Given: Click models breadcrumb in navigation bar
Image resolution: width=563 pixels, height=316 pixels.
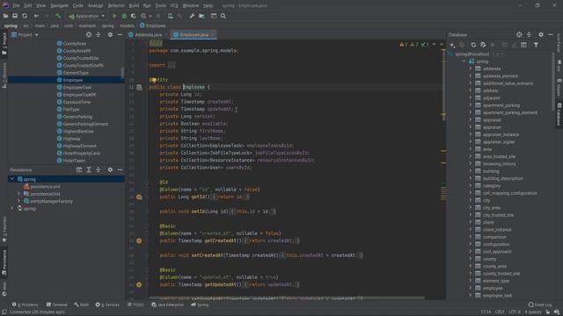Looking at the screenshot, I should coord(127,25).
